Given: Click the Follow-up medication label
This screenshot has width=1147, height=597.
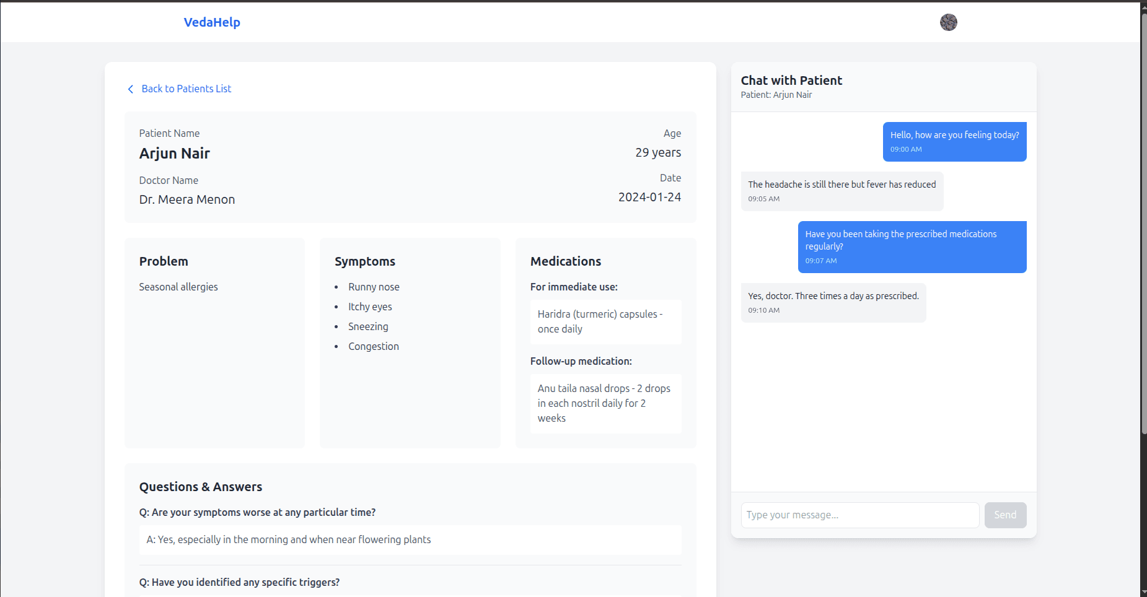Looking at the screenshot, I should point(581,361).
